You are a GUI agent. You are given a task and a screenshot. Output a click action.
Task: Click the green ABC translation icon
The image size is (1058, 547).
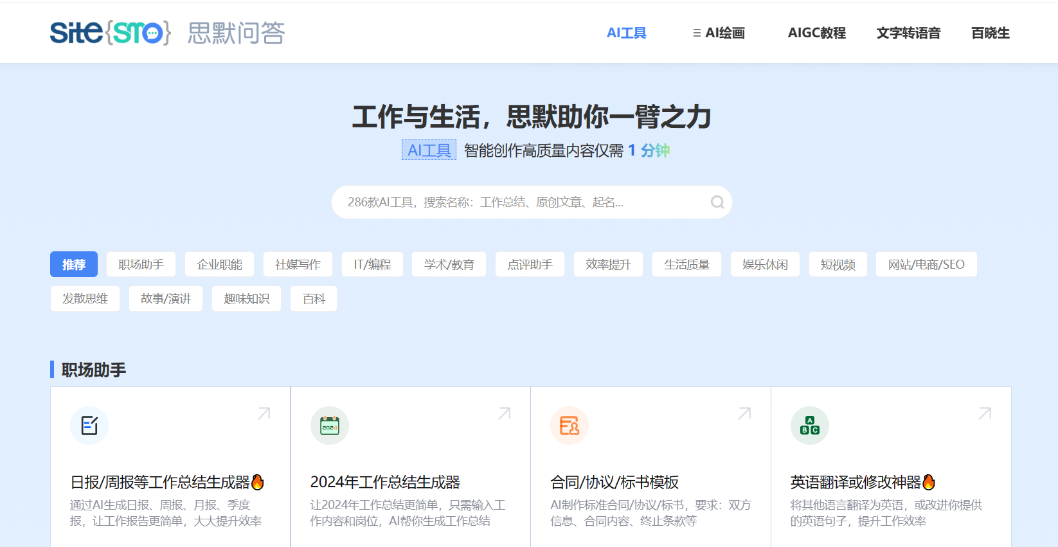click(x=809, y=426)
